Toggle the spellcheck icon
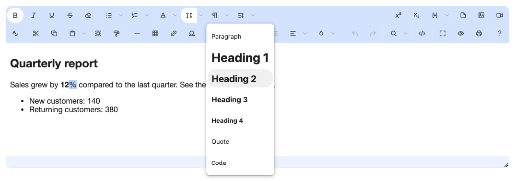The image size is (515, 181). [15, 33]
